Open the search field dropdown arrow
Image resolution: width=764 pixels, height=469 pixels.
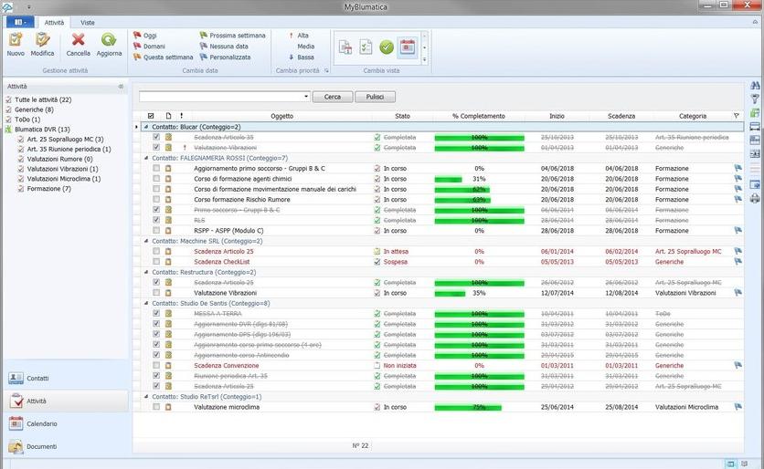pyautogui.click(x=305, y=97)
